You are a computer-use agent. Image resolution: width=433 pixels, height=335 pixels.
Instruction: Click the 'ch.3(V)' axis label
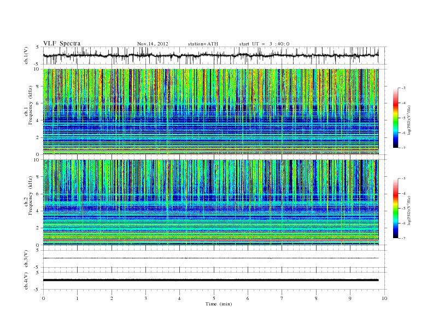click(x=26, y=259)
